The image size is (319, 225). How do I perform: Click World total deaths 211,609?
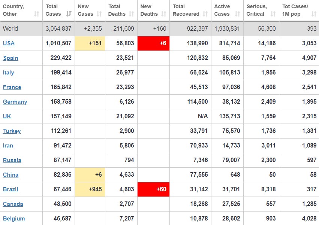124,29
